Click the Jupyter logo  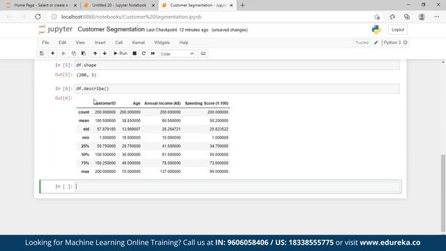pos(56,29)
